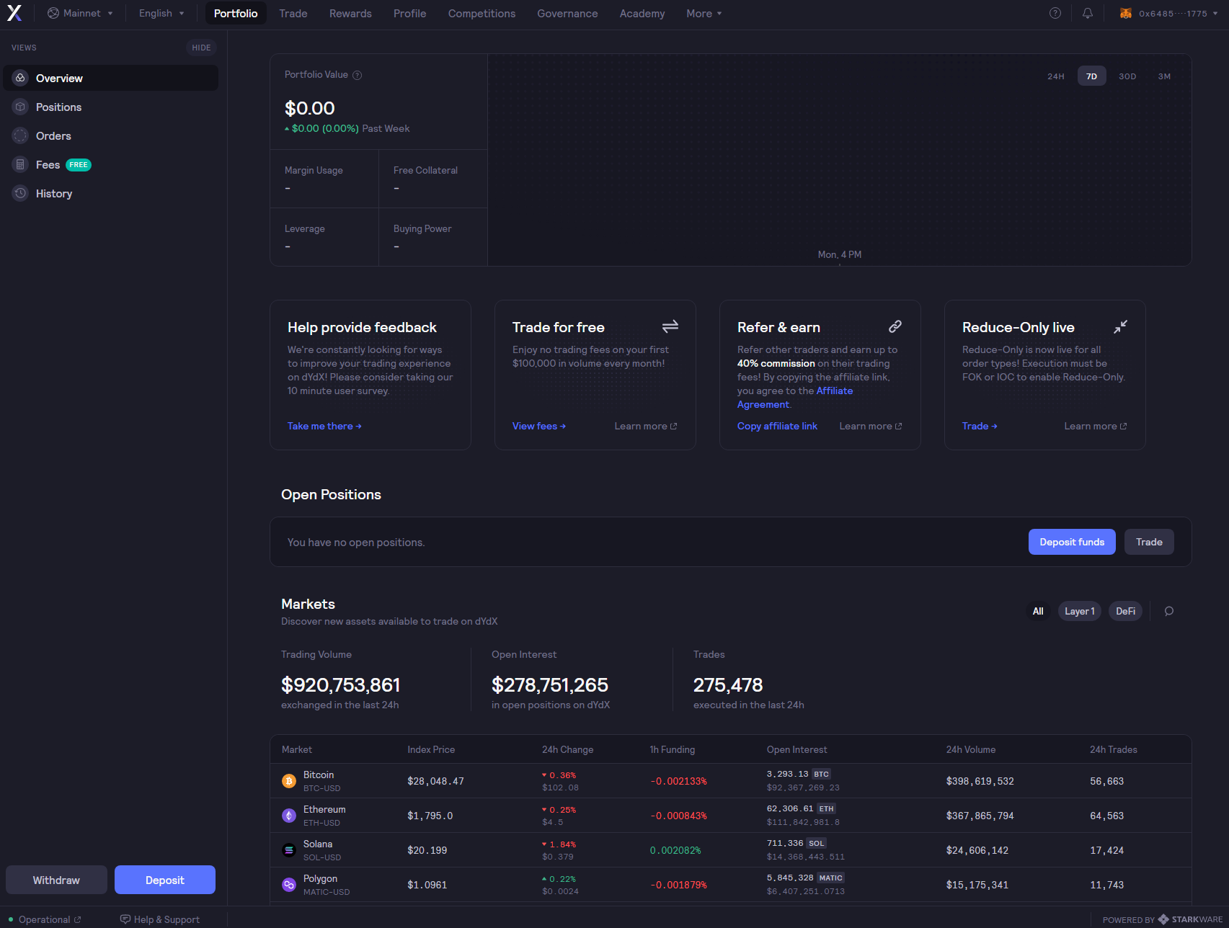
Task: Enable the Layer 1 markets filter
Action: click(x=1079, y=611)
